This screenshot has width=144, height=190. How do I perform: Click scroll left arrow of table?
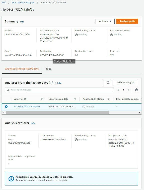[4, 112]
